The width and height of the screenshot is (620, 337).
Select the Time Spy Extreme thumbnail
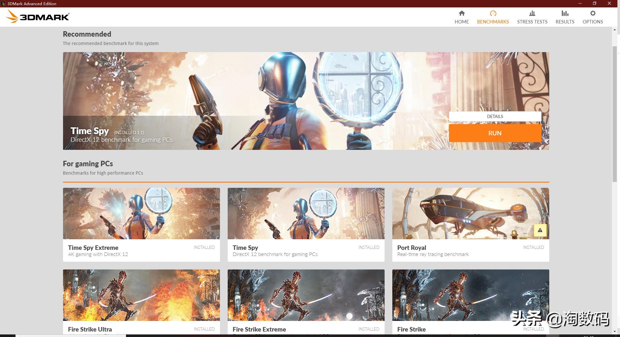click(x=141, y=214)
